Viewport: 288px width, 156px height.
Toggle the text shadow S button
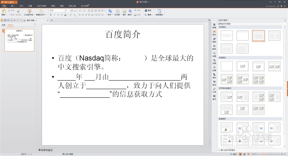click(62, 15)
